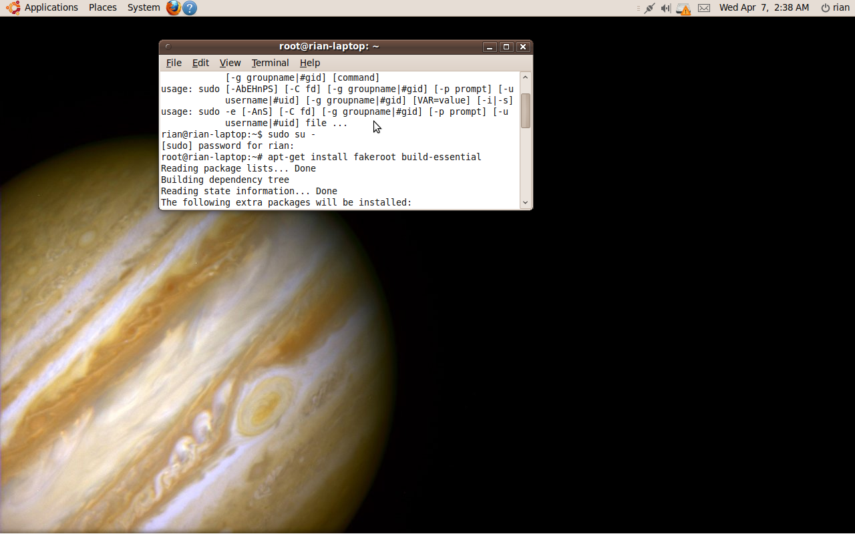Click the 'usage: sudo [-AbEHnPS]' line
The height and width of the screenshot is (534, 855).
click(337, 89)
